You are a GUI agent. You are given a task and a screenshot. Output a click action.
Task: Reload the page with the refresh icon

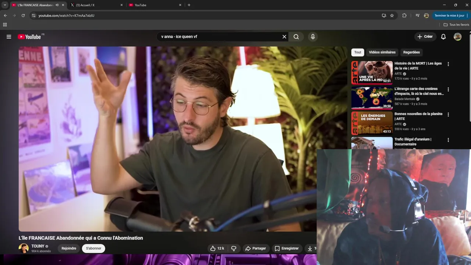(23, 15)
